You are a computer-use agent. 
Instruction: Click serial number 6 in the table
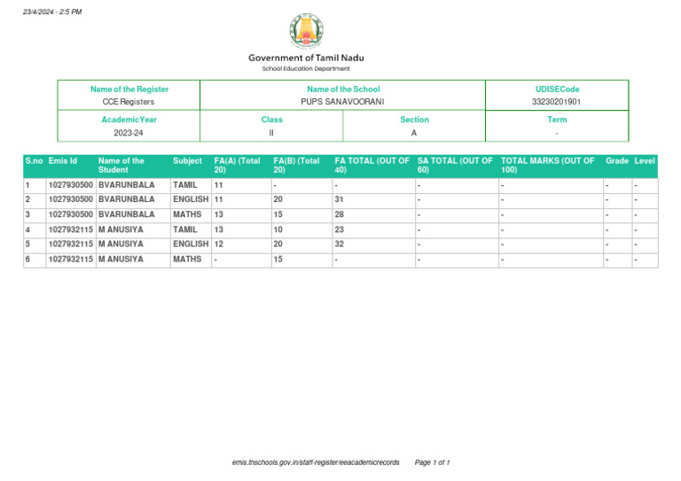coord(27,260)
